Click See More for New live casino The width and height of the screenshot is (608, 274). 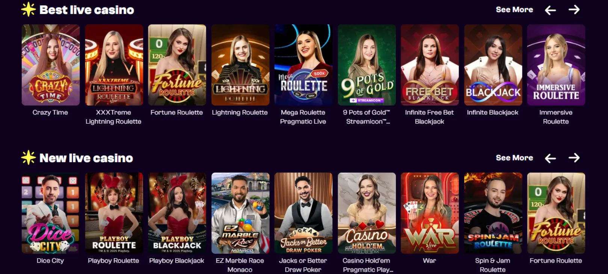514,158
